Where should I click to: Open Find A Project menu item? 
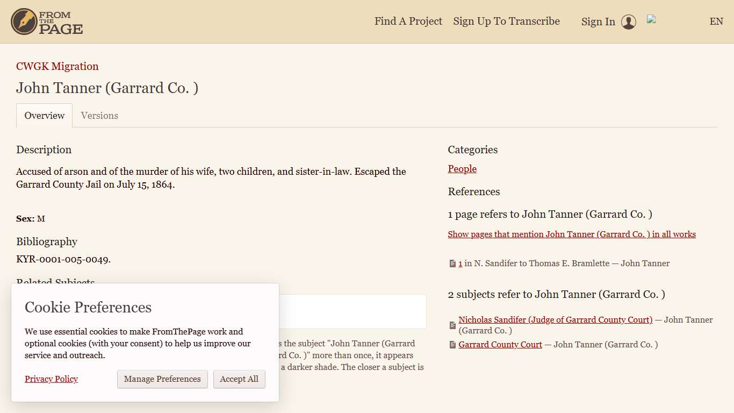(x=408, y=22)
